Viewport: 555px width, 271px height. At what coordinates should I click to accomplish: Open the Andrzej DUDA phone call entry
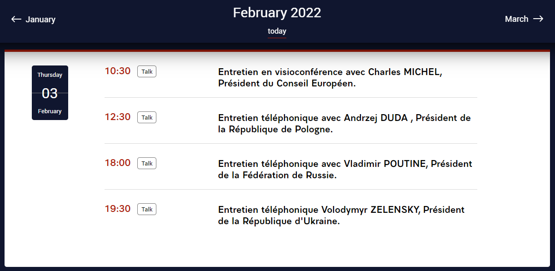344,123
